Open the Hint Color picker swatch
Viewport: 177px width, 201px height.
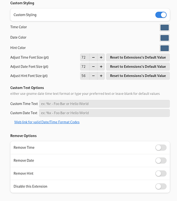pyautogui.click(x=165, y=48)
